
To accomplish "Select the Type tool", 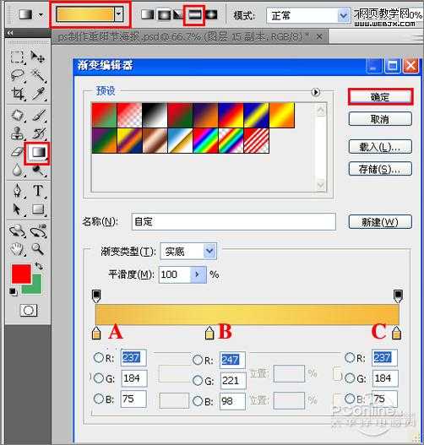I will tap(38, 190).
